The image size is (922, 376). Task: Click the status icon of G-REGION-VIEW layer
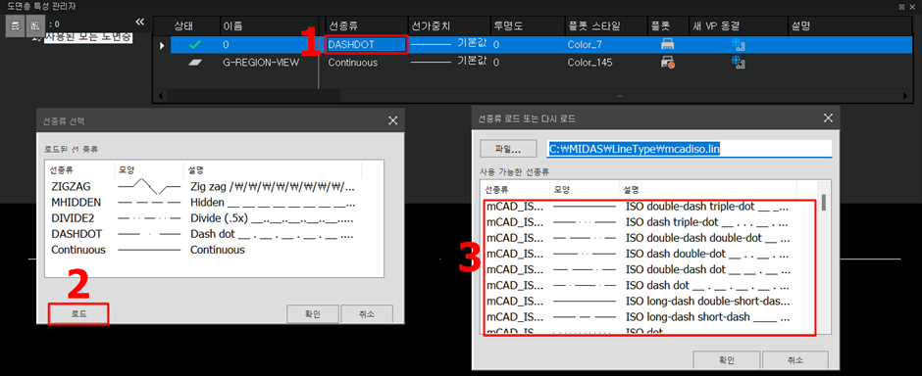195,63
